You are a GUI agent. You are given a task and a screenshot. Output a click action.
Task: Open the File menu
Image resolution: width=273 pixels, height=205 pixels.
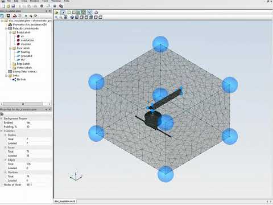(x=9, y=1)
